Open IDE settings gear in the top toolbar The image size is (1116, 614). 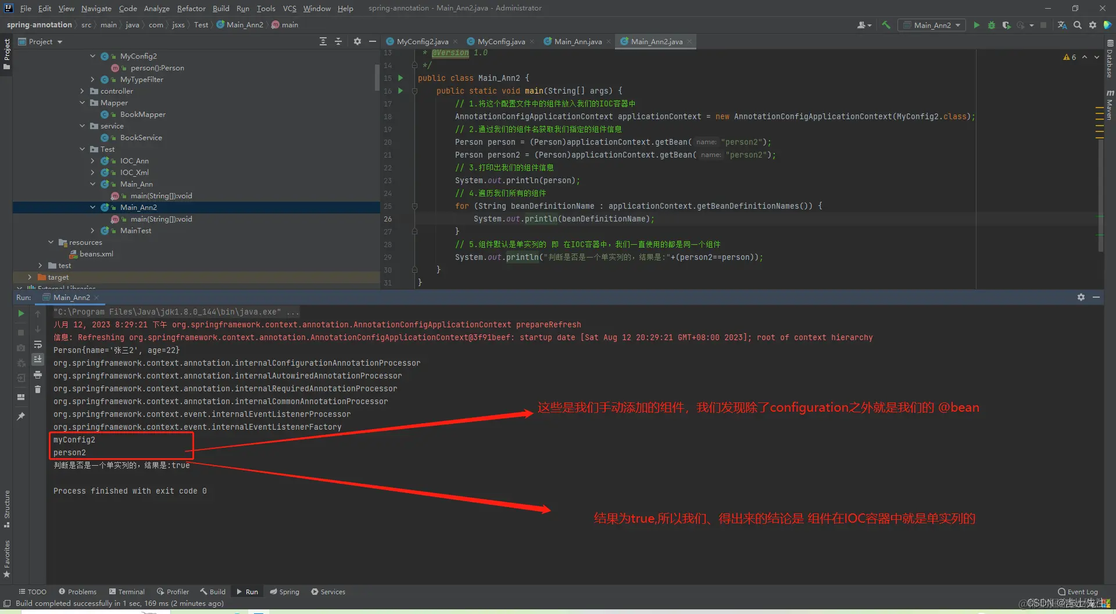(x=1093, y=25)
